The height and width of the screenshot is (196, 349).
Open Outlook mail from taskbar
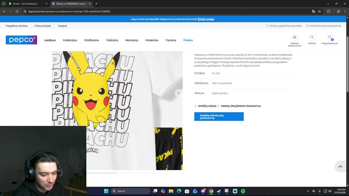click(x=195, y=191)
